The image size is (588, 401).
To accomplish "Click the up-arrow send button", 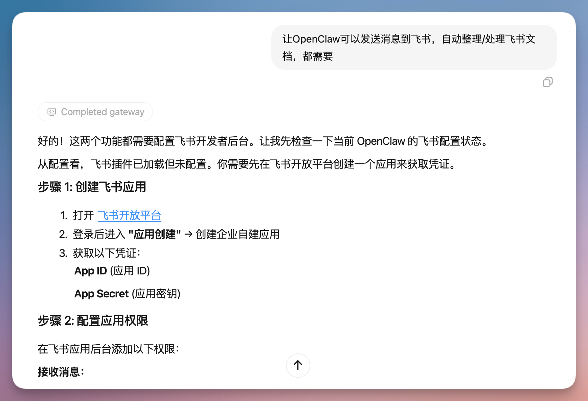I will click(x=298, y=365).
